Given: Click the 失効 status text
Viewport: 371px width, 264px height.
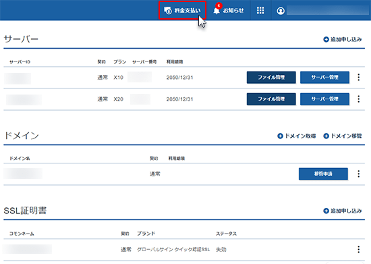Looking at the screenshot, I should click(221, 250).
